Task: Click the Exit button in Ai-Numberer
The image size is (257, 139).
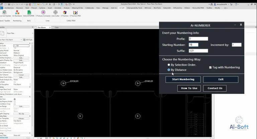Action: click(221, 79)
